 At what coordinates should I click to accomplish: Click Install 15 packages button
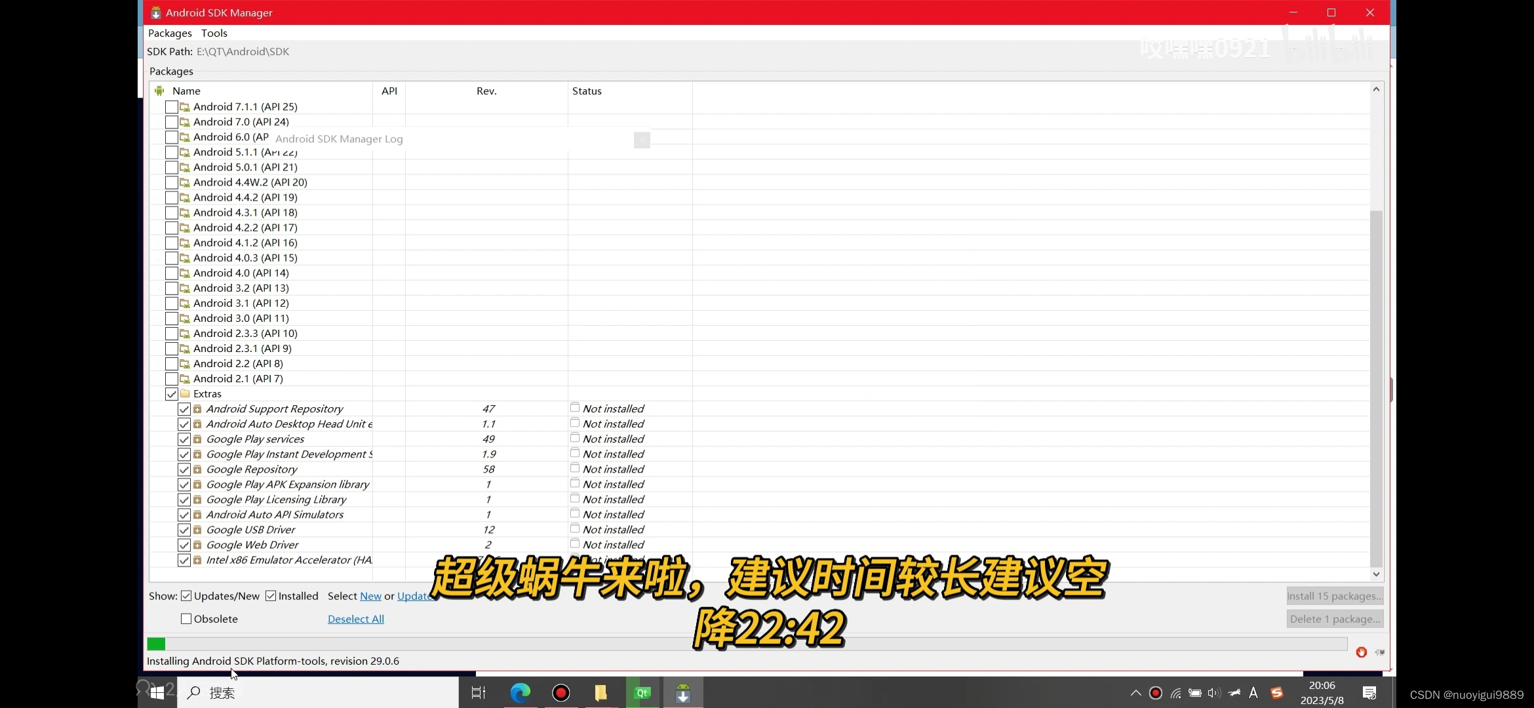[x=1335, y=596]
